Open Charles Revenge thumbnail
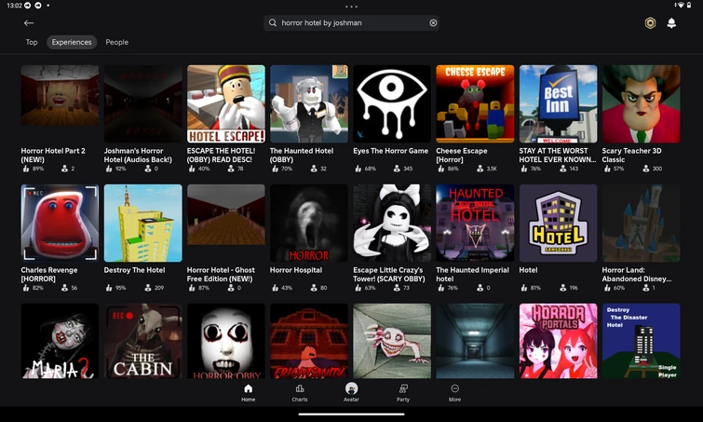 [x=60, y=223]
